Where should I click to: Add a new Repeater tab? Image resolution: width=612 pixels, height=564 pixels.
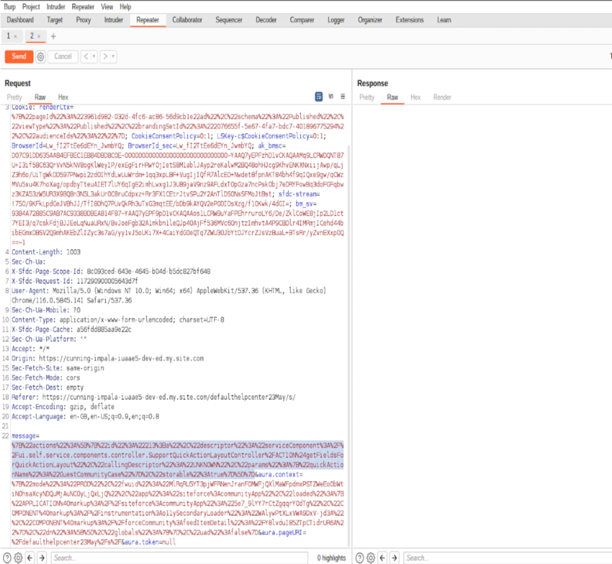coord(53,36)
